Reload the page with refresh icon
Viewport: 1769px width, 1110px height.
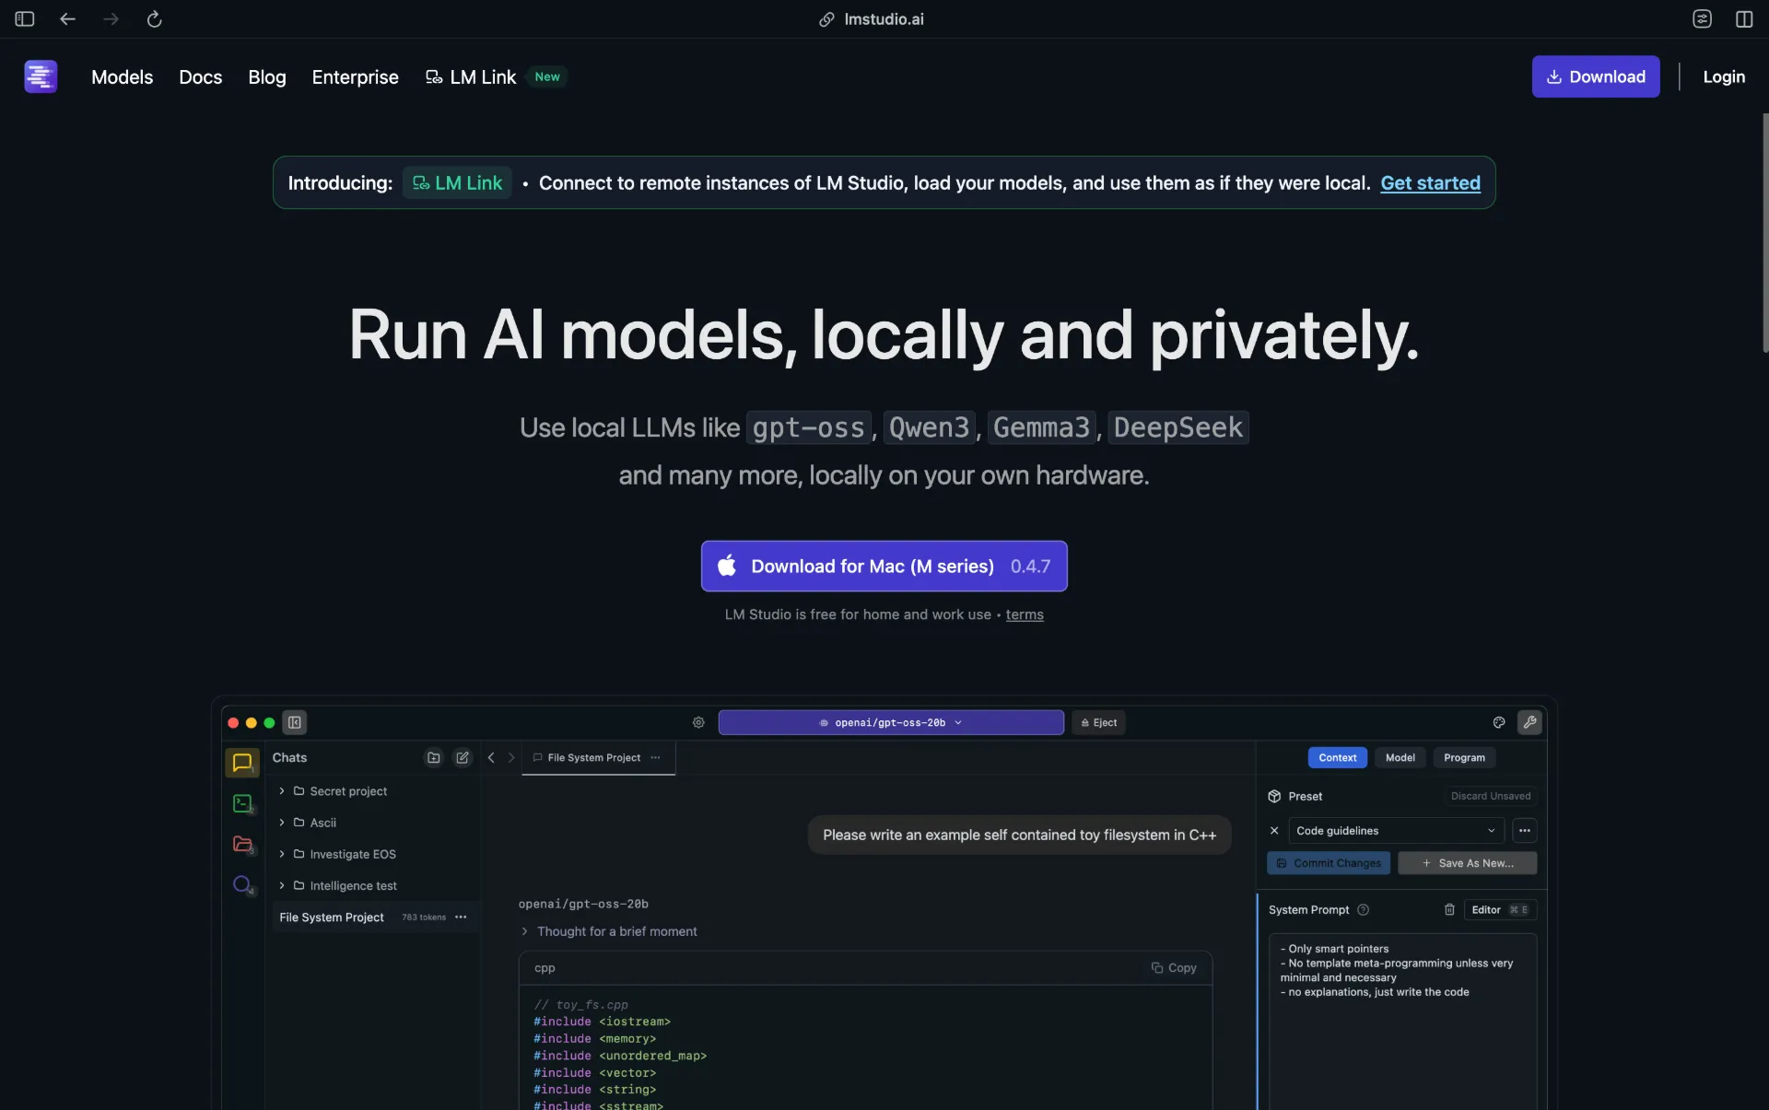[x=154, y=19]
